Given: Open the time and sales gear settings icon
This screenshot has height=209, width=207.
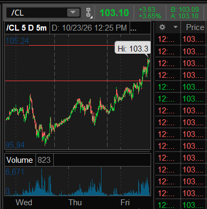Looking at the screenshot, I should click(162, 27).
